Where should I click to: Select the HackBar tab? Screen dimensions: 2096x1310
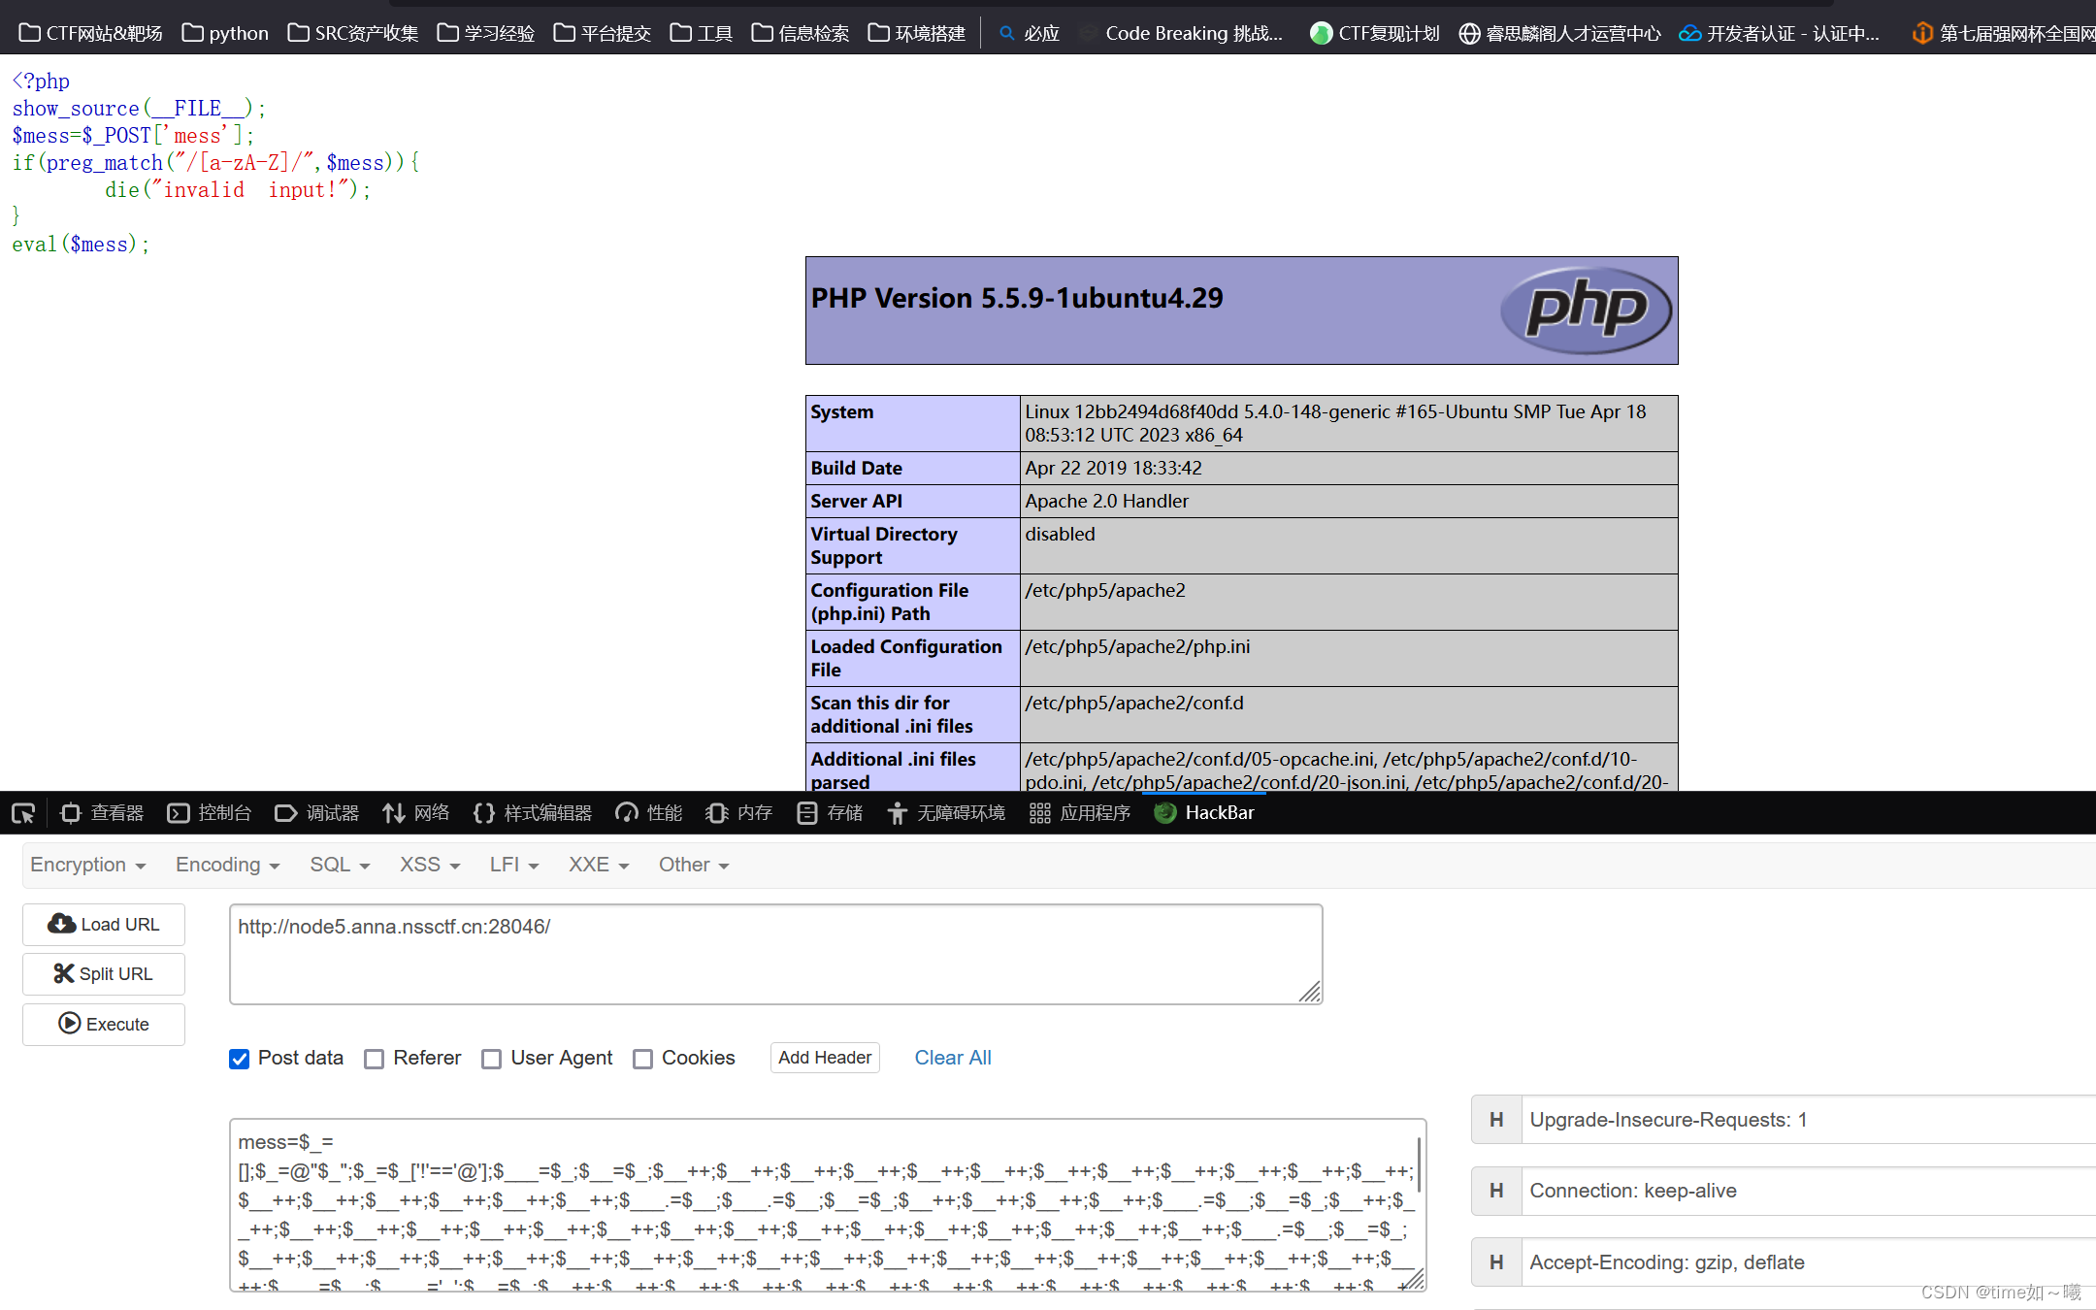pos(1204,813)
